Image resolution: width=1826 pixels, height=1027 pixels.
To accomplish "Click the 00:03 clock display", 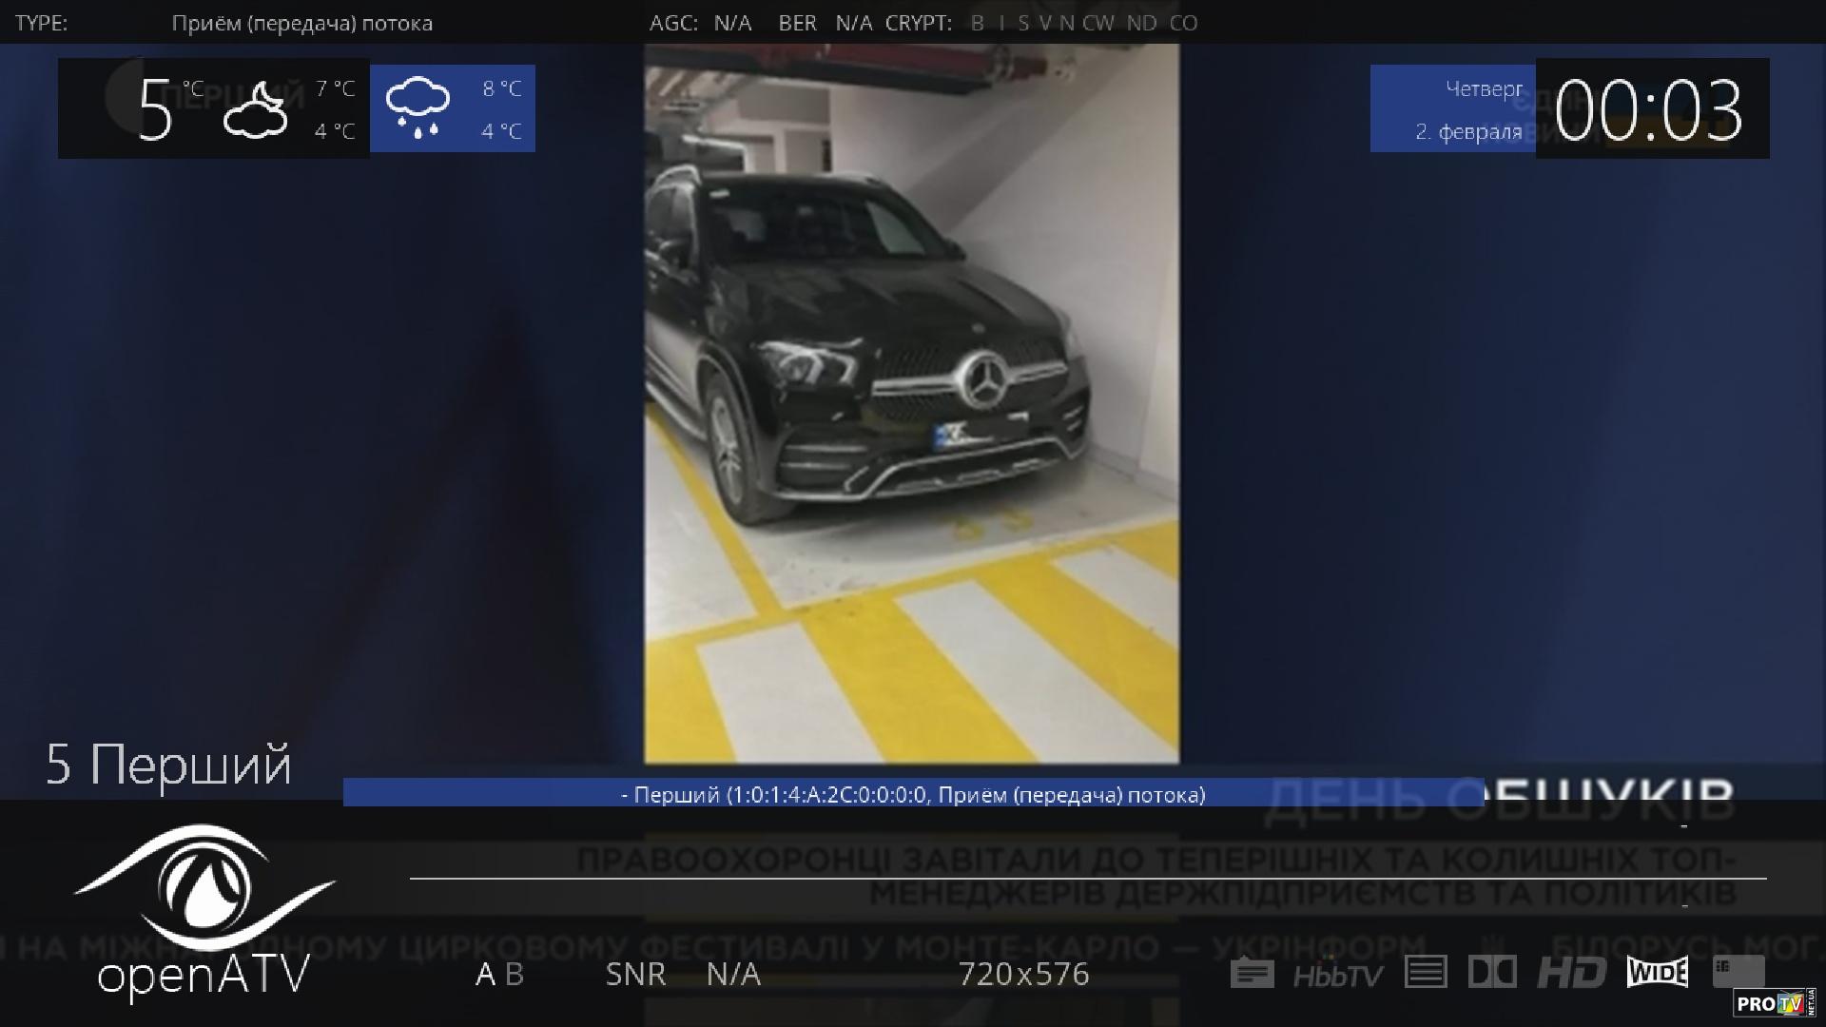I will pos(1650,110).
